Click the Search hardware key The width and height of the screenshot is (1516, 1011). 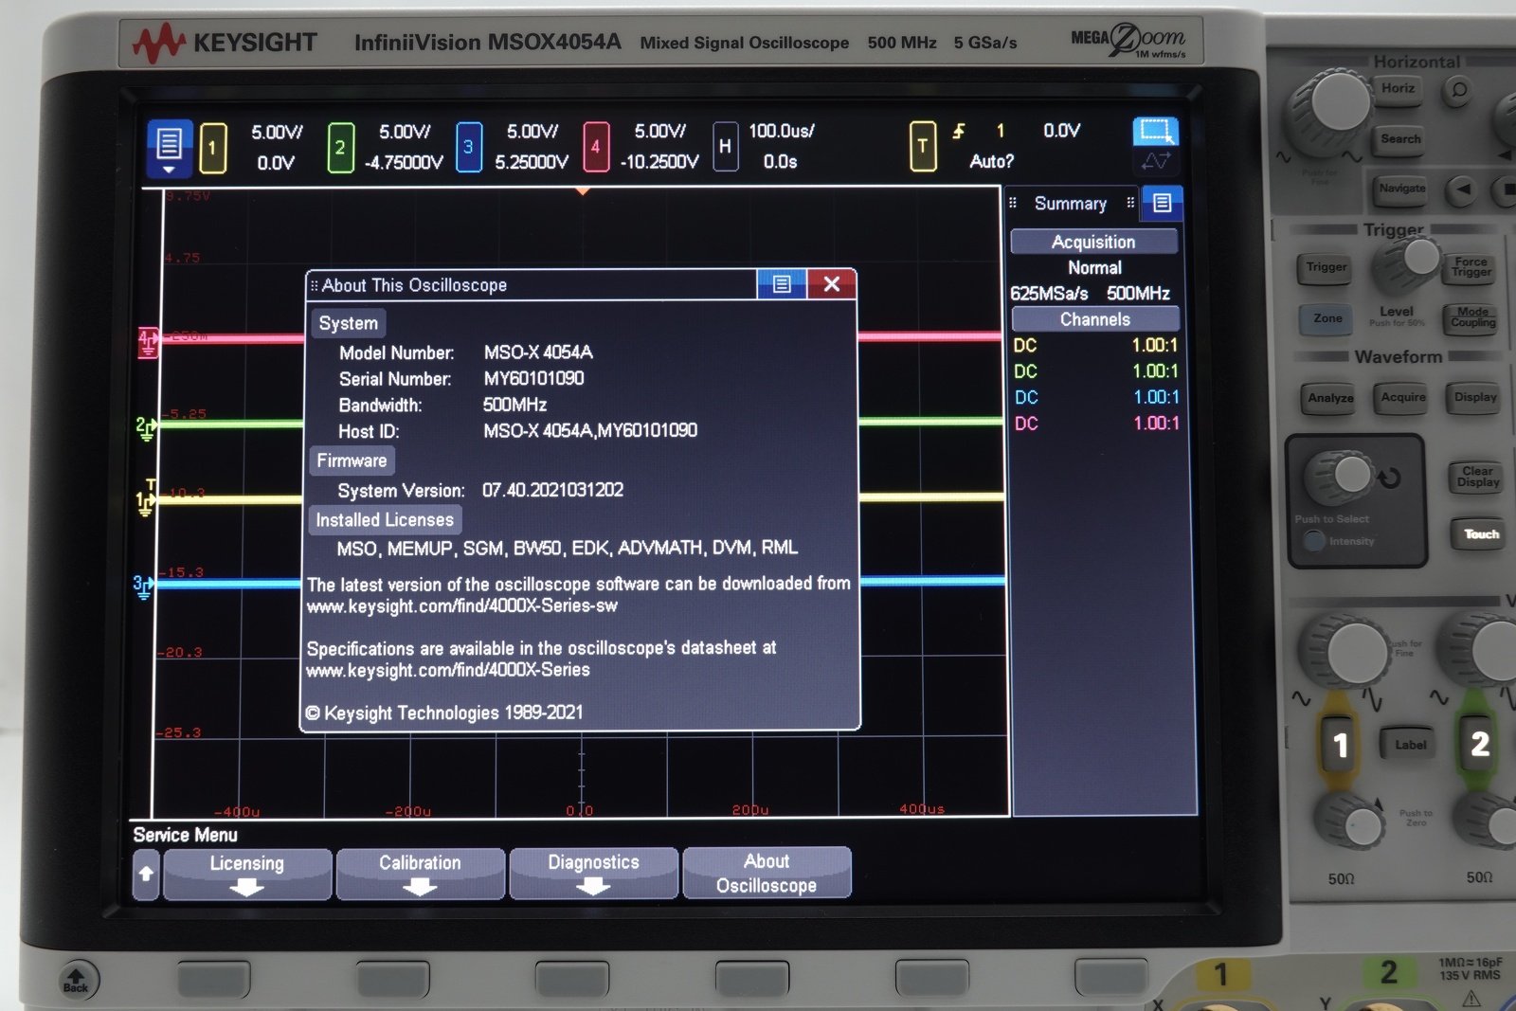point(1400,139)
